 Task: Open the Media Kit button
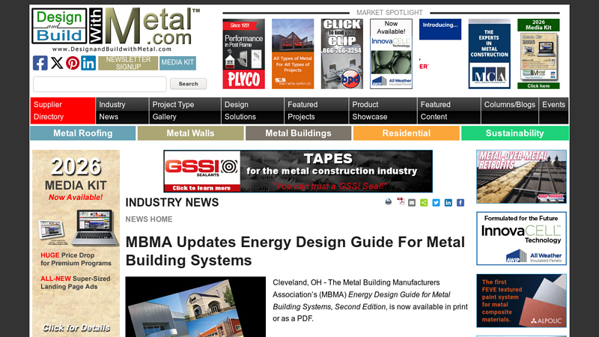pyautogui.click(x=177, y=63)
